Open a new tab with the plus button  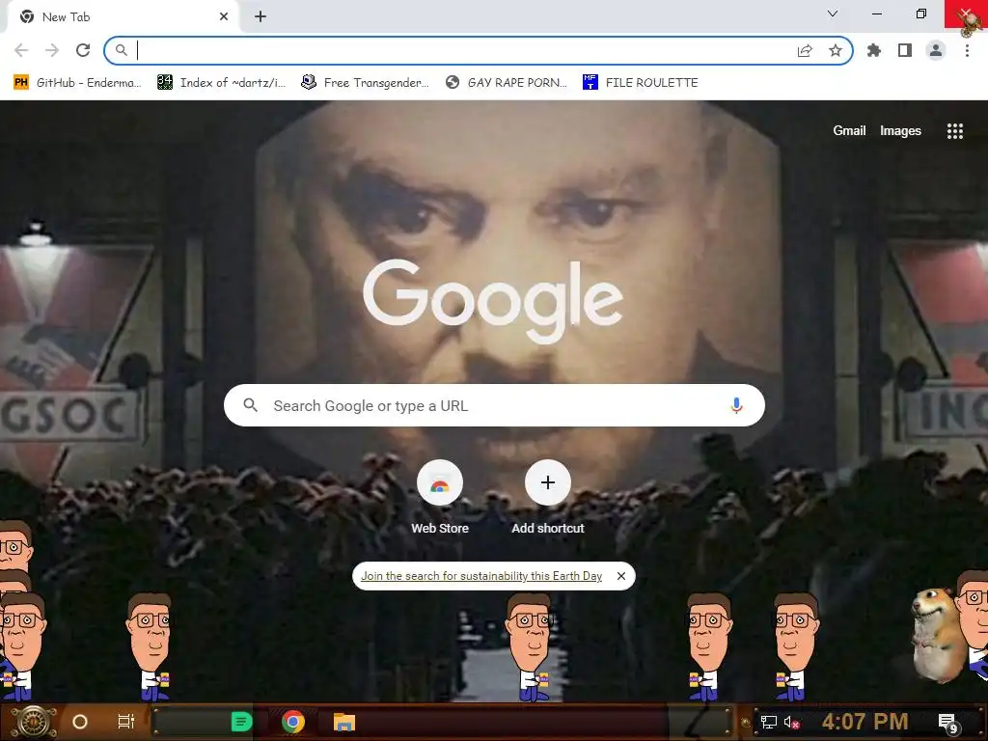(261, 17)
